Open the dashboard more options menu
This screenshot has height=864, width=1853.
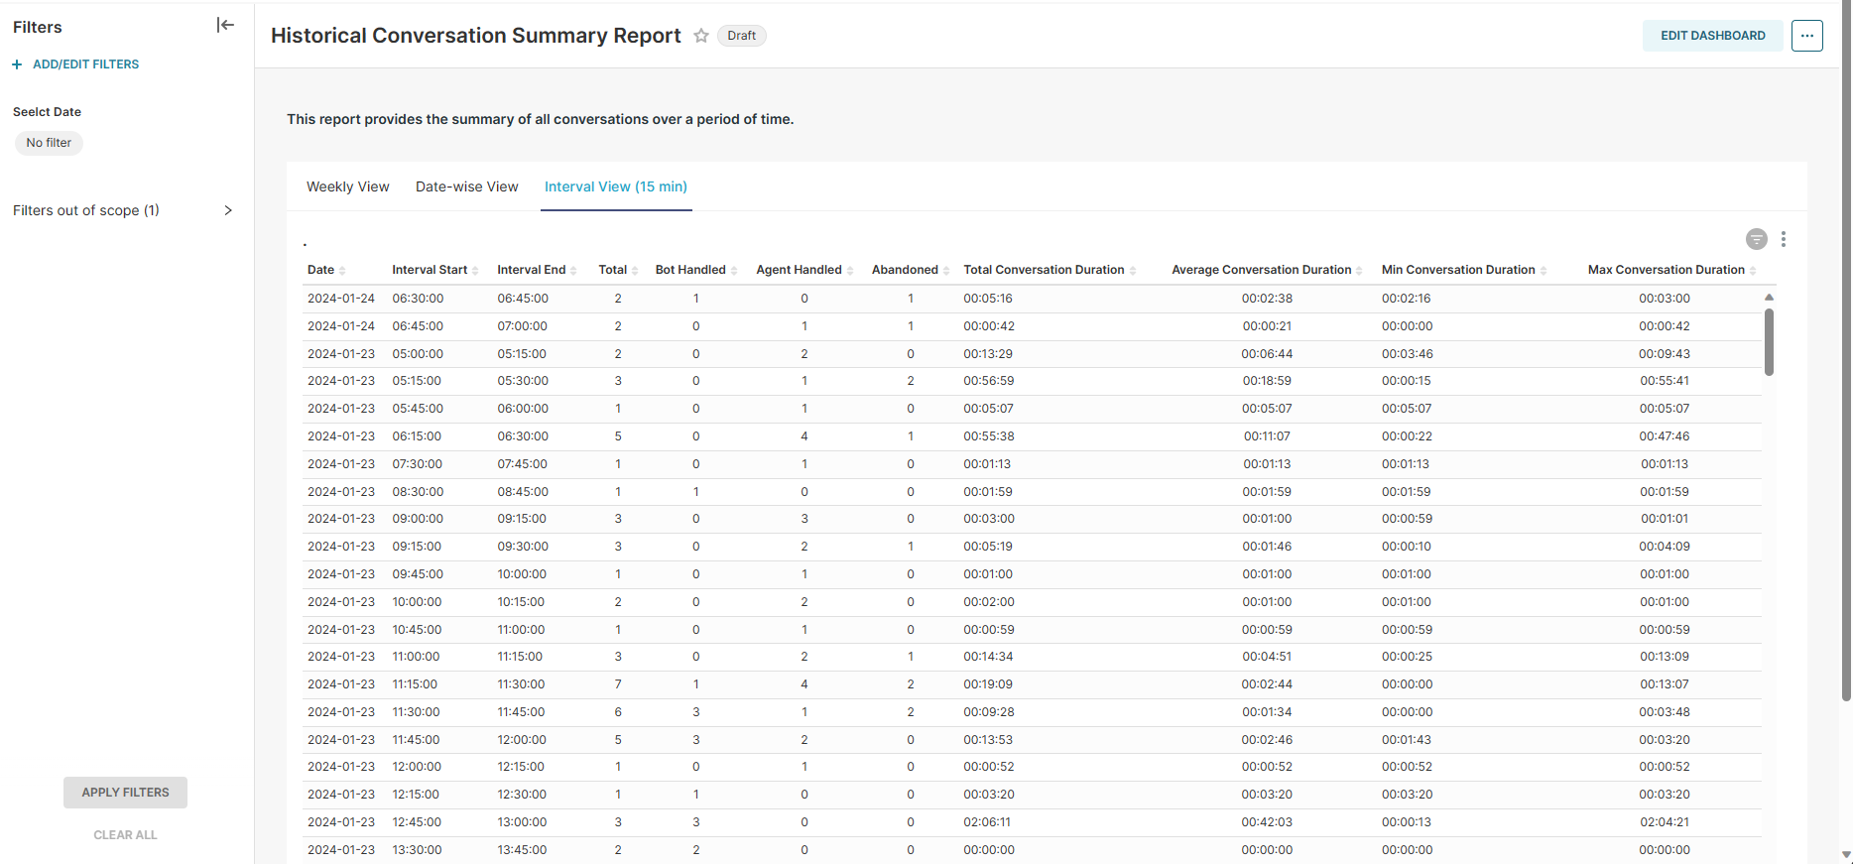pyautogui.click(x=1806, y=36)
